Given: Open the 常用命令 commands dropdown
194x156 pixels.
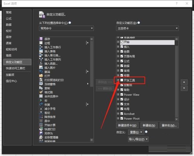Looking at the screenshot, I should tap(66, 28).
